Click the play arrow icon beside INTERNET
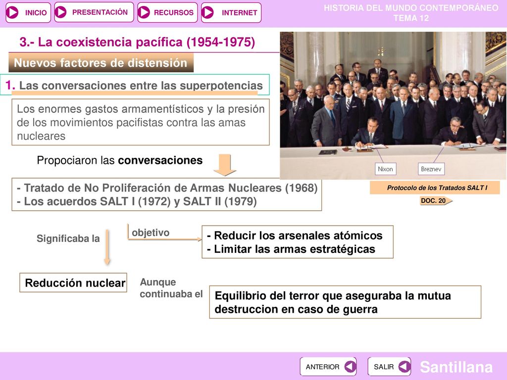Screen dimensions: 507x380 [207, 12]
